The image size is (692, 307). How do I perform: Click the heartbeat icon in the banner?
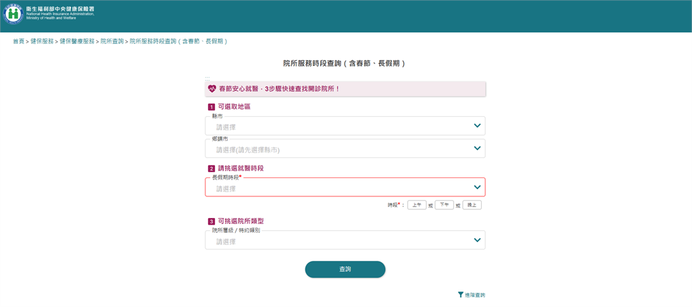pyautogui.click(x=212, y=89)
